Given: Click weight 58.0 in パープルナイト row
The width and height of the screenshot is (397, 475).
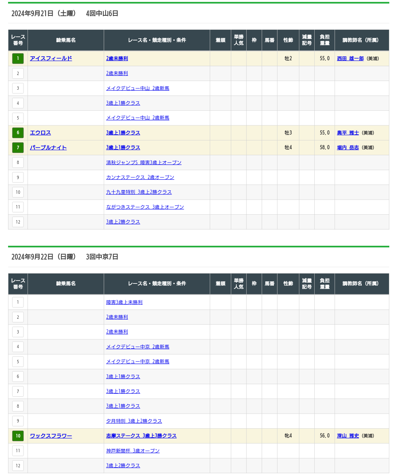Looking at the screenshot, I should coord(325,147).
